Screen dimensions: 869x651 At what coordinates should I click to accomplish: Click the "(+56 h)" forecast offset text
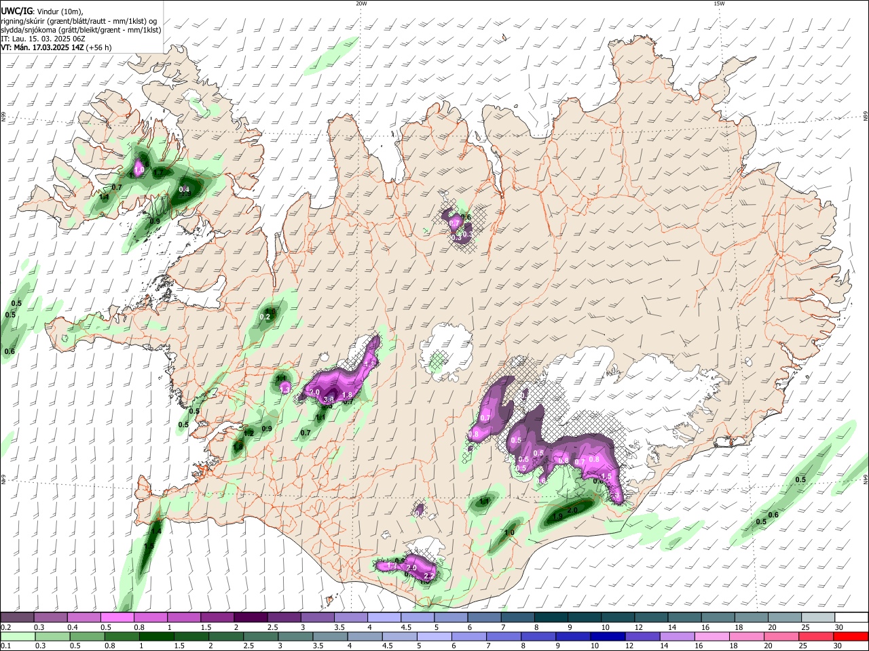pos(99,47)
